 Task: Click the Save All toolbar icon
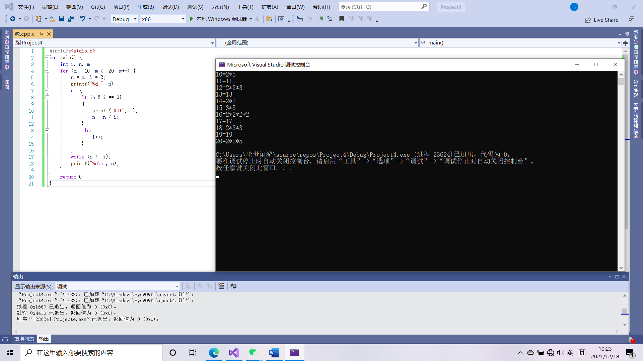click(70, 19)
